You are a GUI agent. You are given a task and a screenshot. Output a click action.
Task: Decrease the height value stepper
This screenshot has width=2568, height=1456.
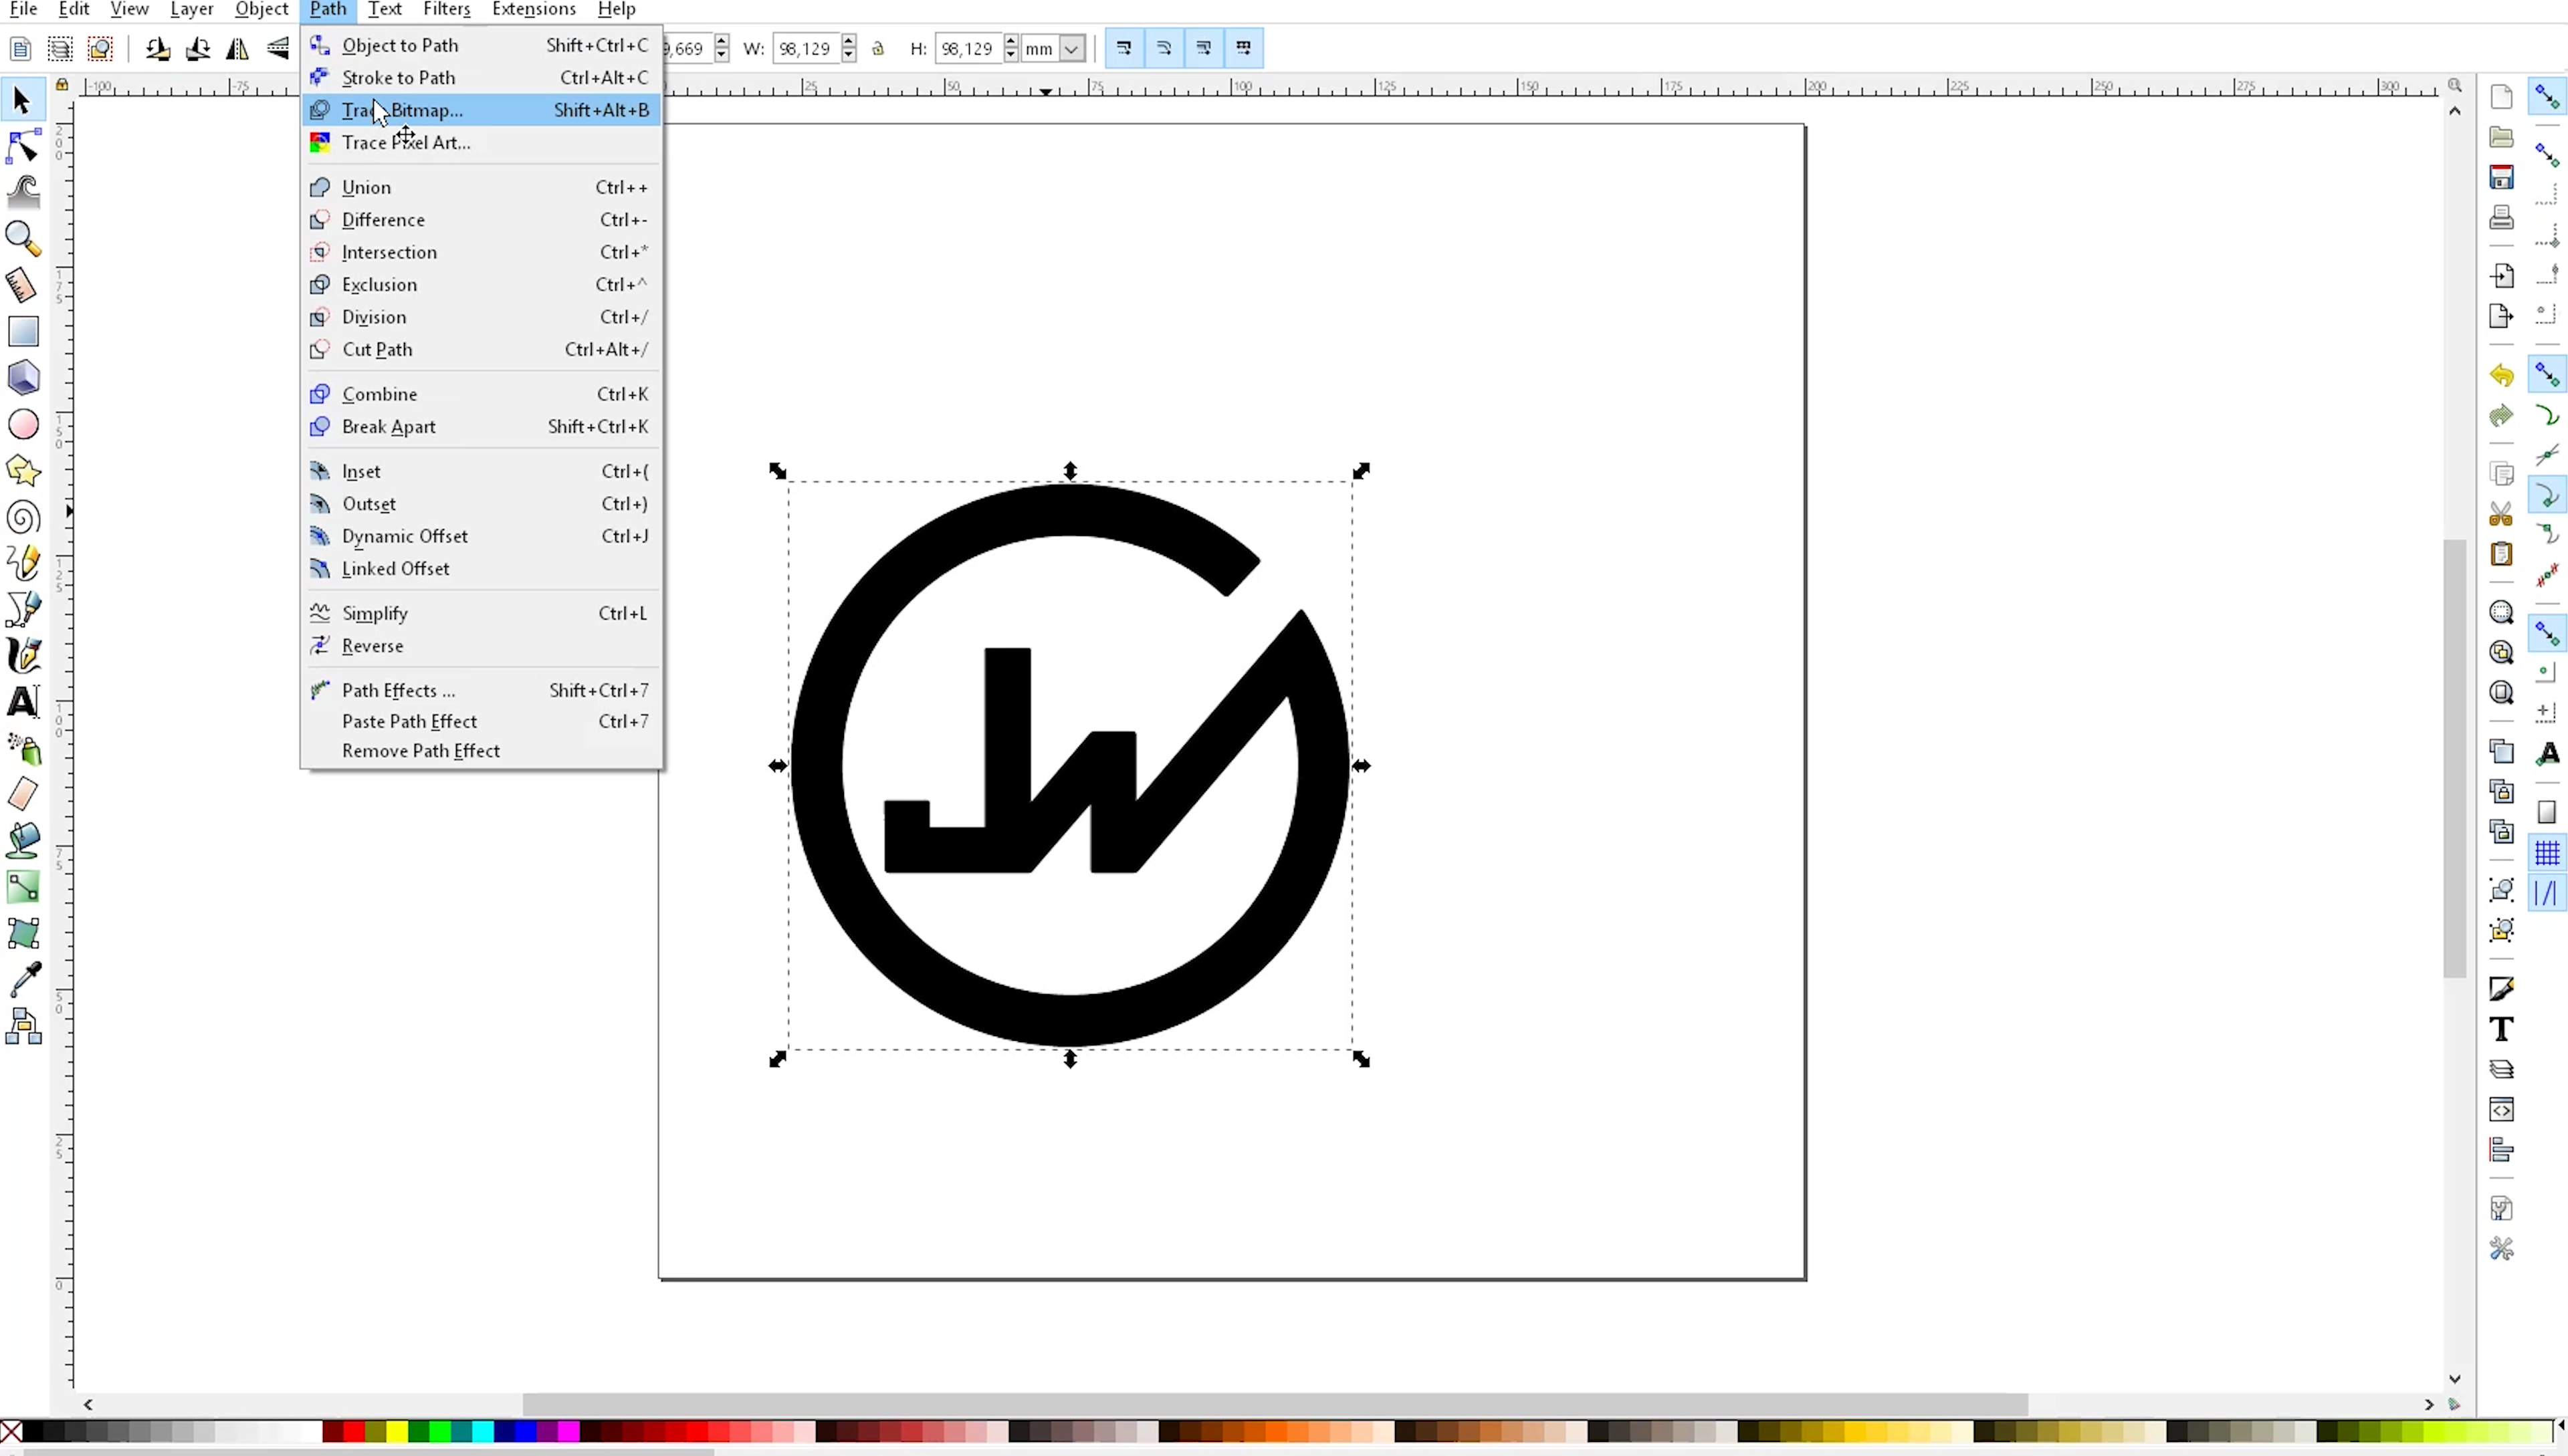(x=1011, y=55)
